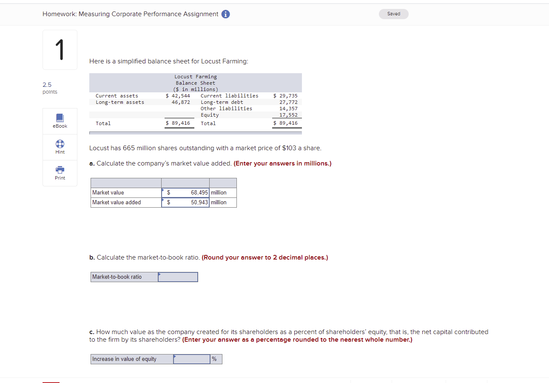Open the assignment info icon
The image size is (549, 383).
coord(225,14)
